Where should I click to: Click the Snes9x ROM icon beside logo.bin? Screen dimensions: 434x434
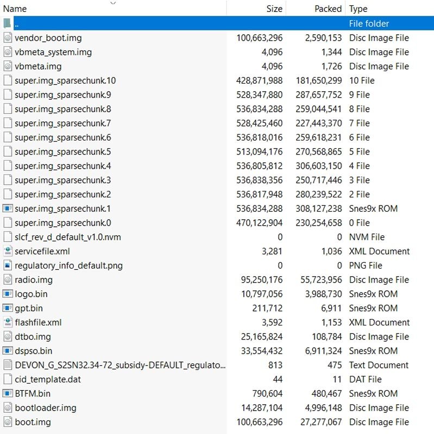pos(7,294)
